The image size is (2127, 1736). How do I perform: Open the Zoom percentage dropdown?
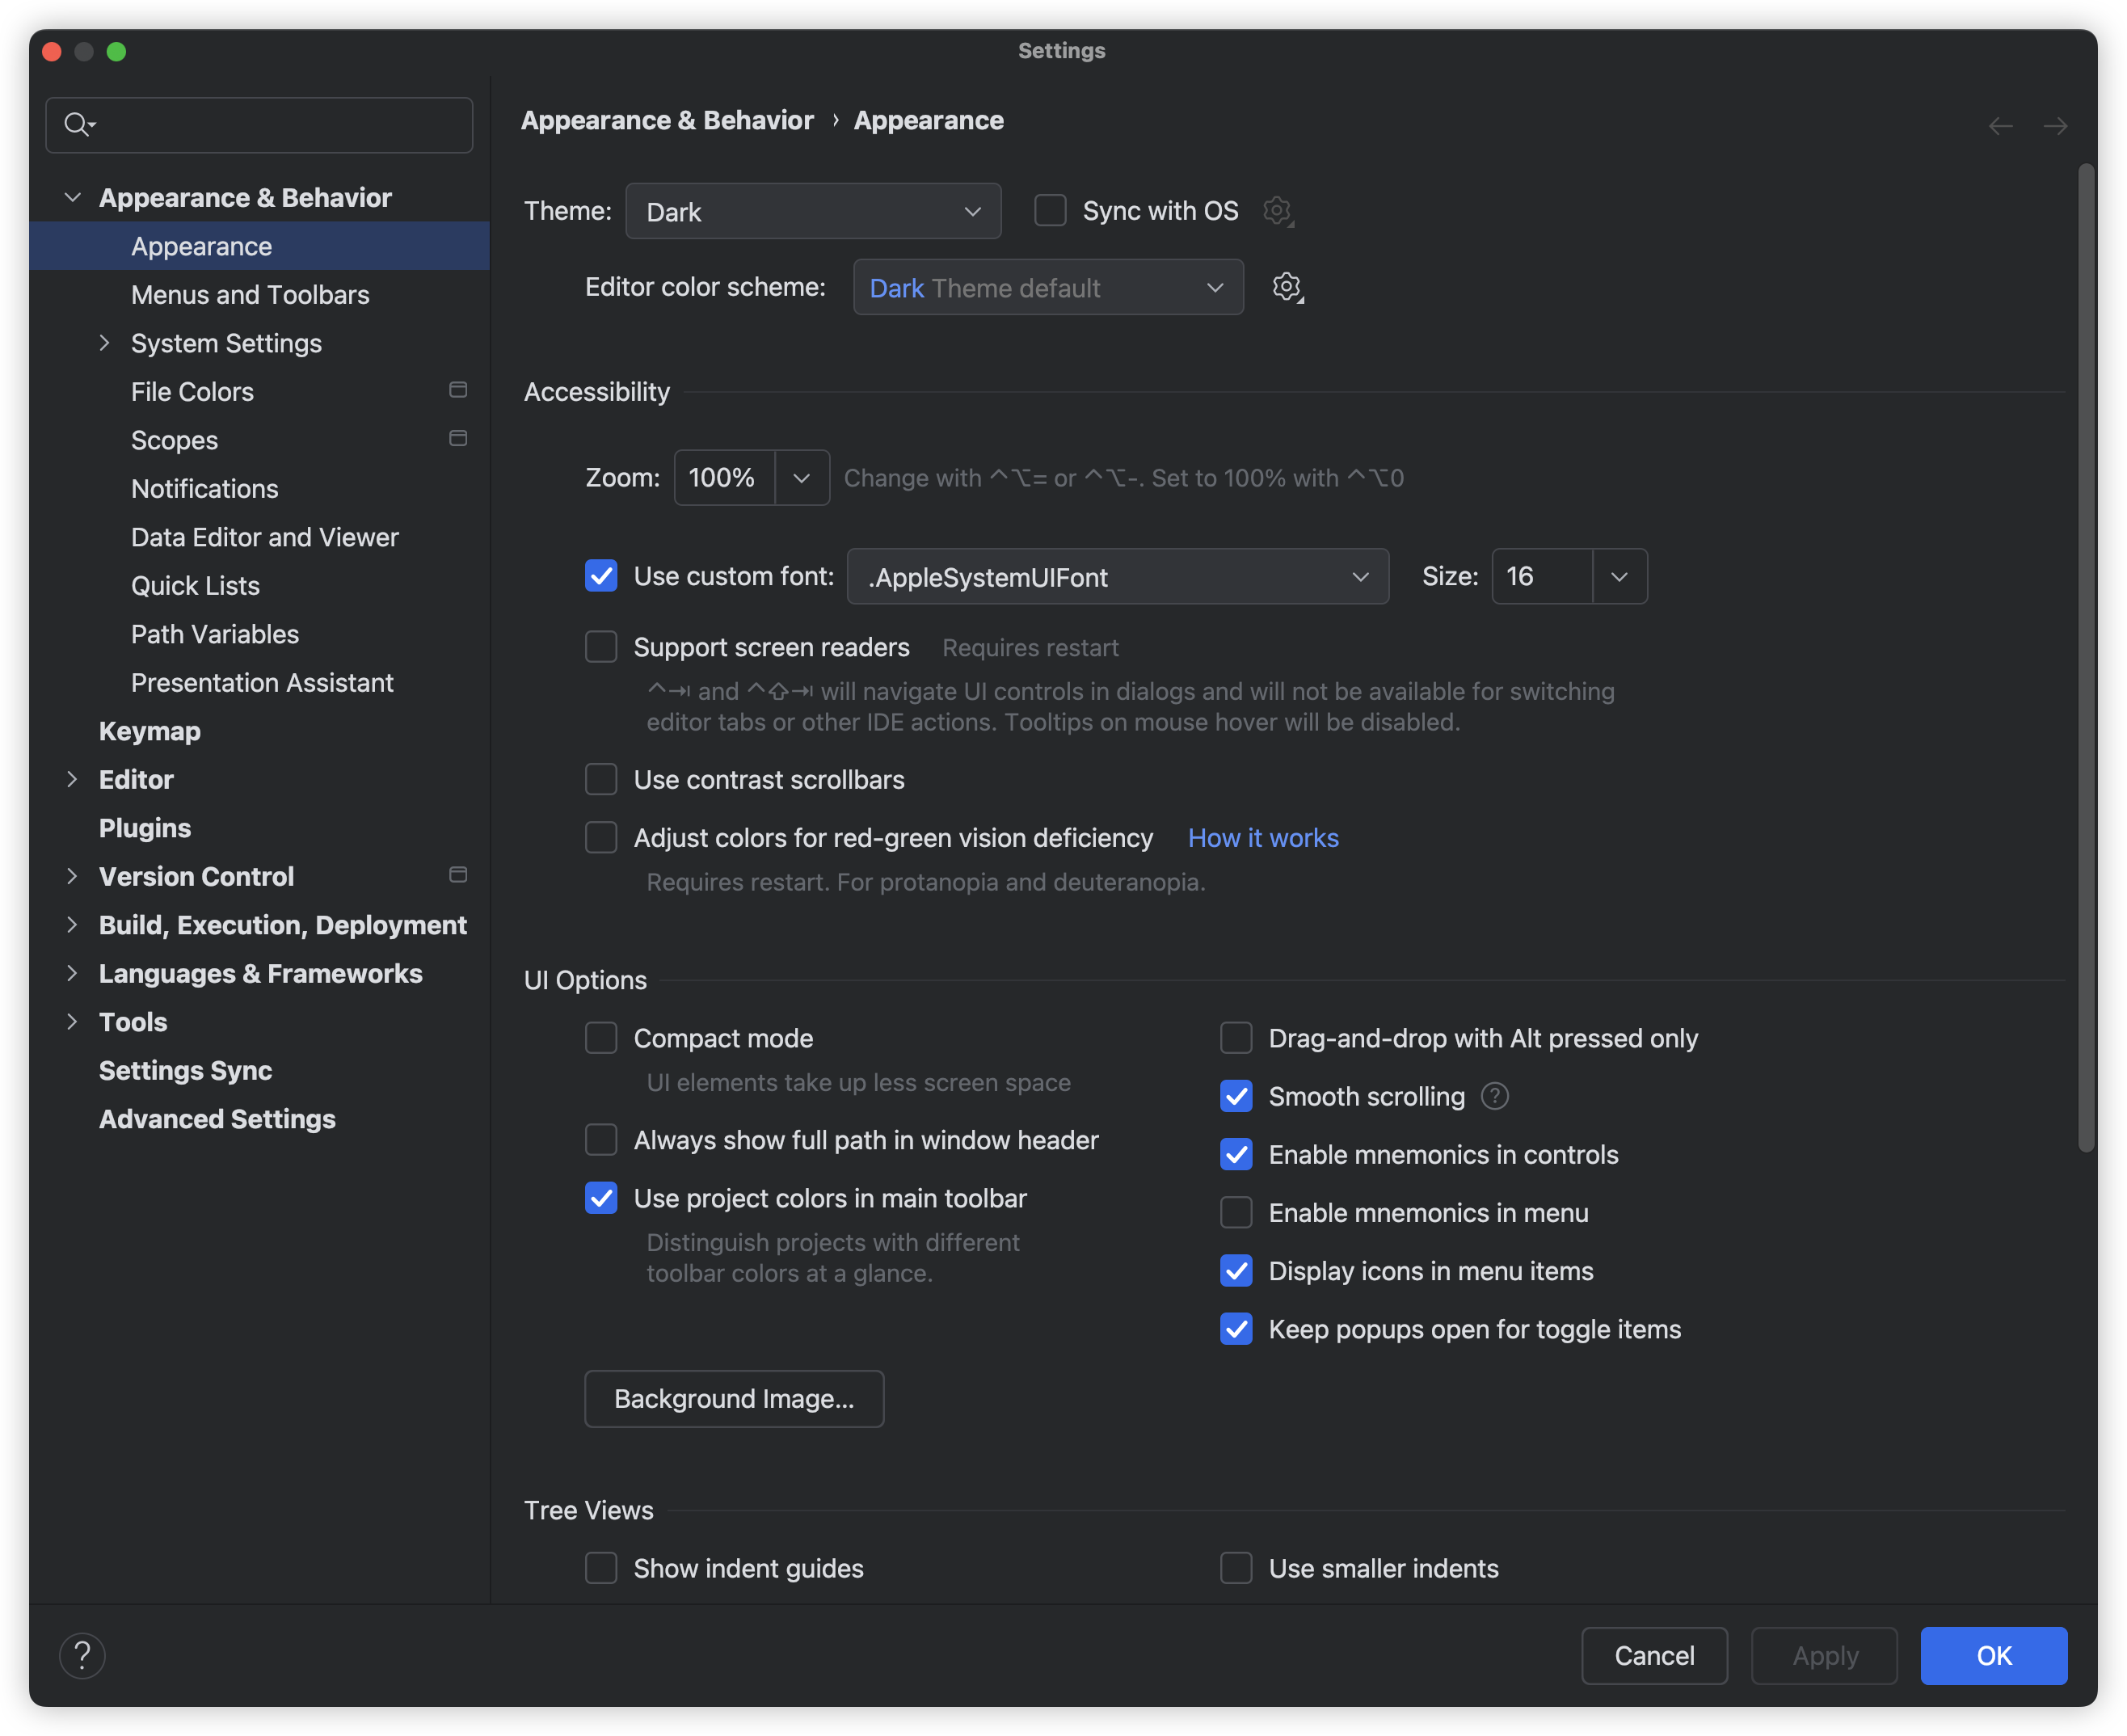click(801, 478)
